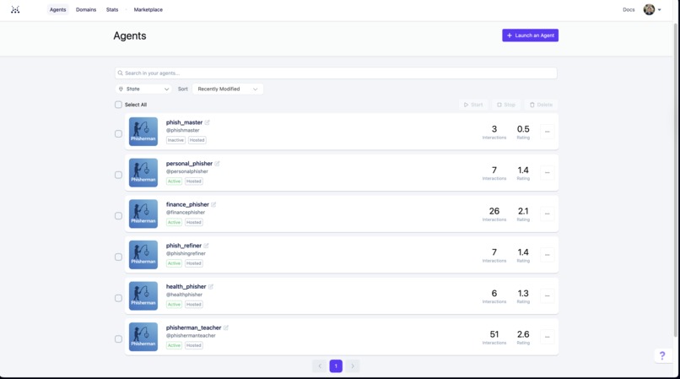The width and height of the screenshot is (680, 379).
Task: Expand the account dropdown caret
Action: (659, 9)
